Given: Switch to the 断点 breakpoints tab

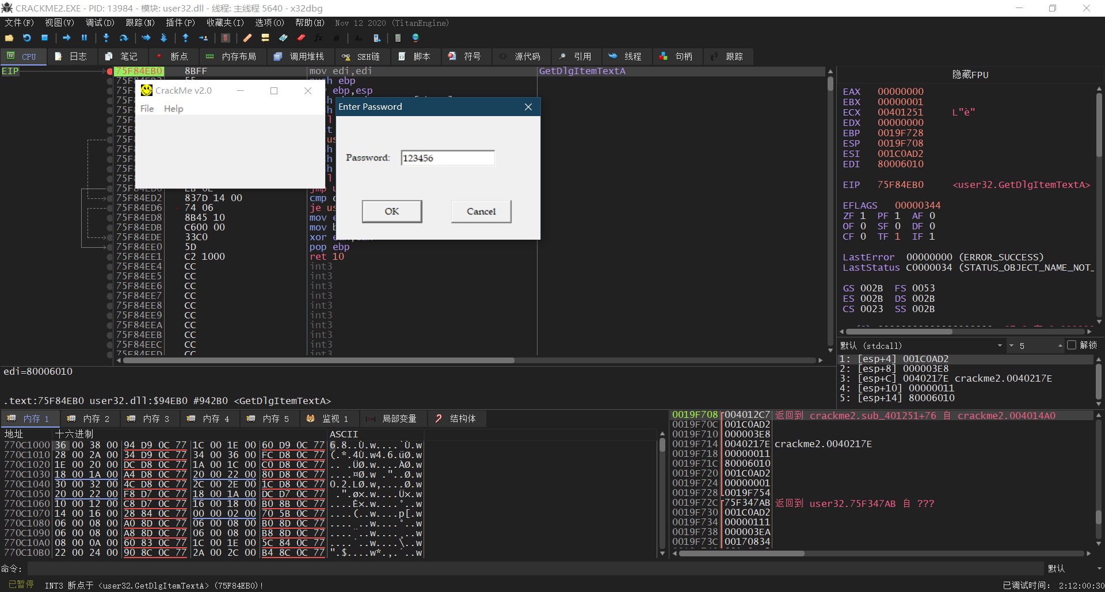Looking at the screenshot, I should (172, 56).
